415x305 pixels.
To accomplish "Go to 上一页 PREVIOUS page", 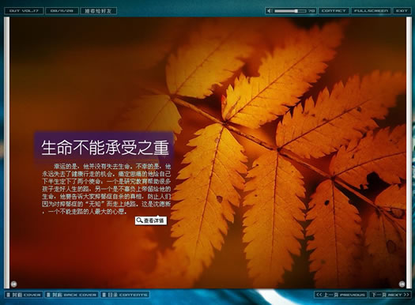I will [x=341, y=295].
